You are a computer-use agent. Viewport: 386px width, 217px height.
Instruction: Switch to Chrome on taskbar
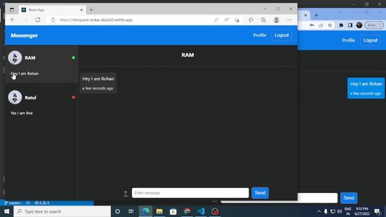(x=187, y=212)
